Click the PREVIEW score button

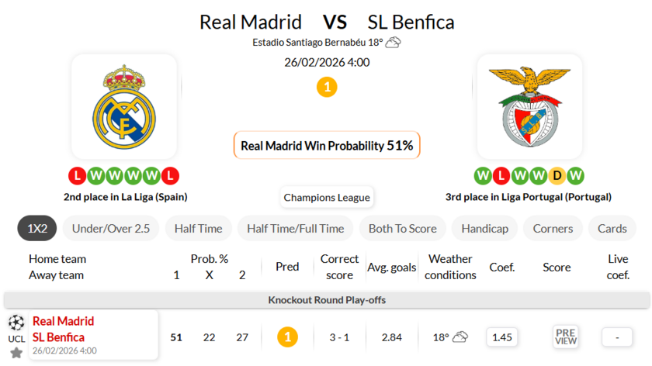(566, 337)
